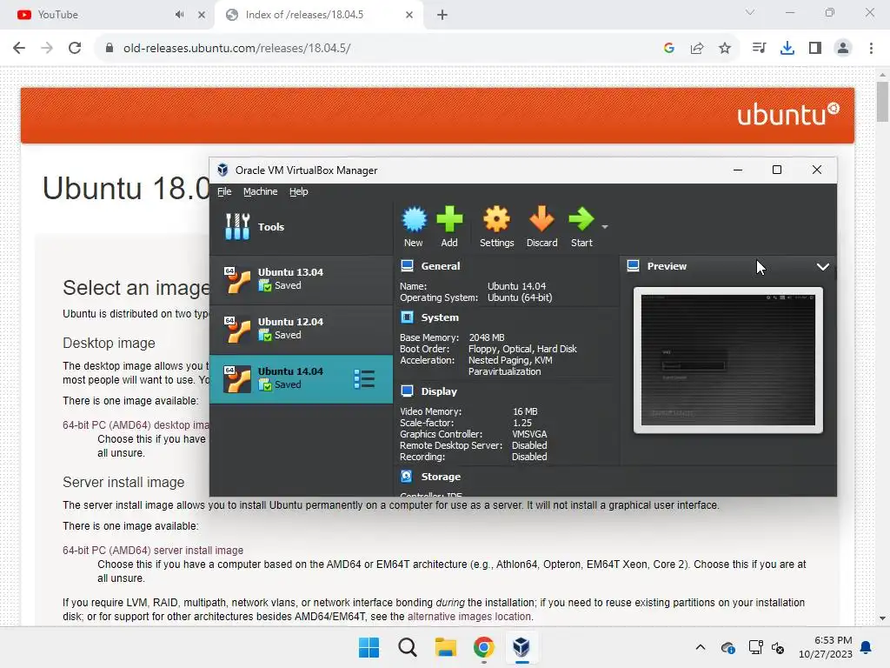Open Windows taskbar Search
The width and height of the screenshot is (890, 668).
(x=408, y=647)
